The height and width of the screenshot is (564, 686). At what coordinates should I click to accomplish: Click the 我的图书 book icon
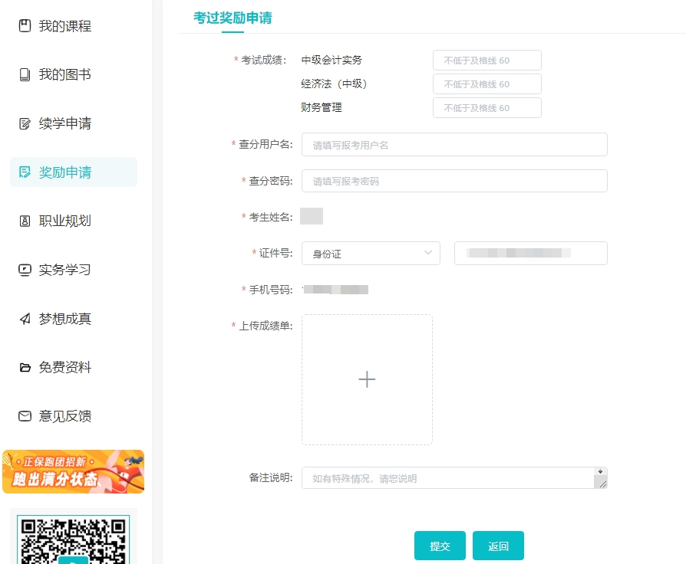(23, 74)
